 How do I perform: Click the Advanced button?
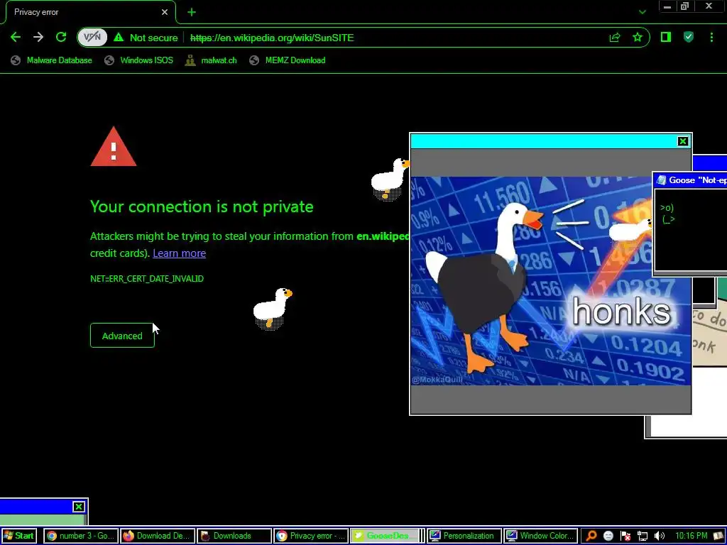[x=122, y=336]
